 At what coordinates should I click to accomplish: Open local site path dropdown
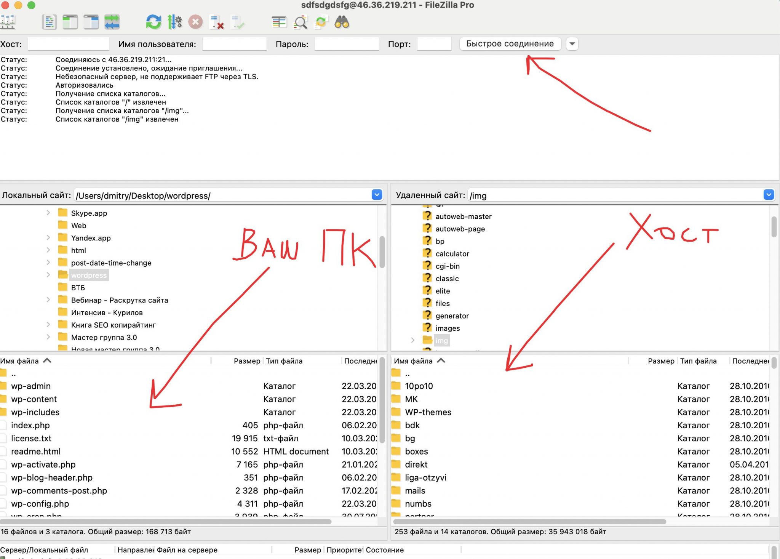coord(377,195)
